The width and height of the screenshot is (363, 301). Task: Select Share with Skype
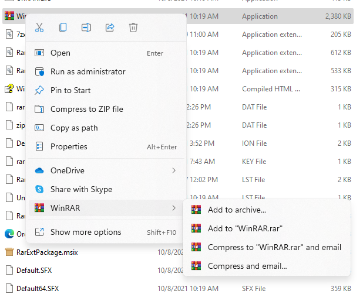pyautogui.click(x=106, y=189)
